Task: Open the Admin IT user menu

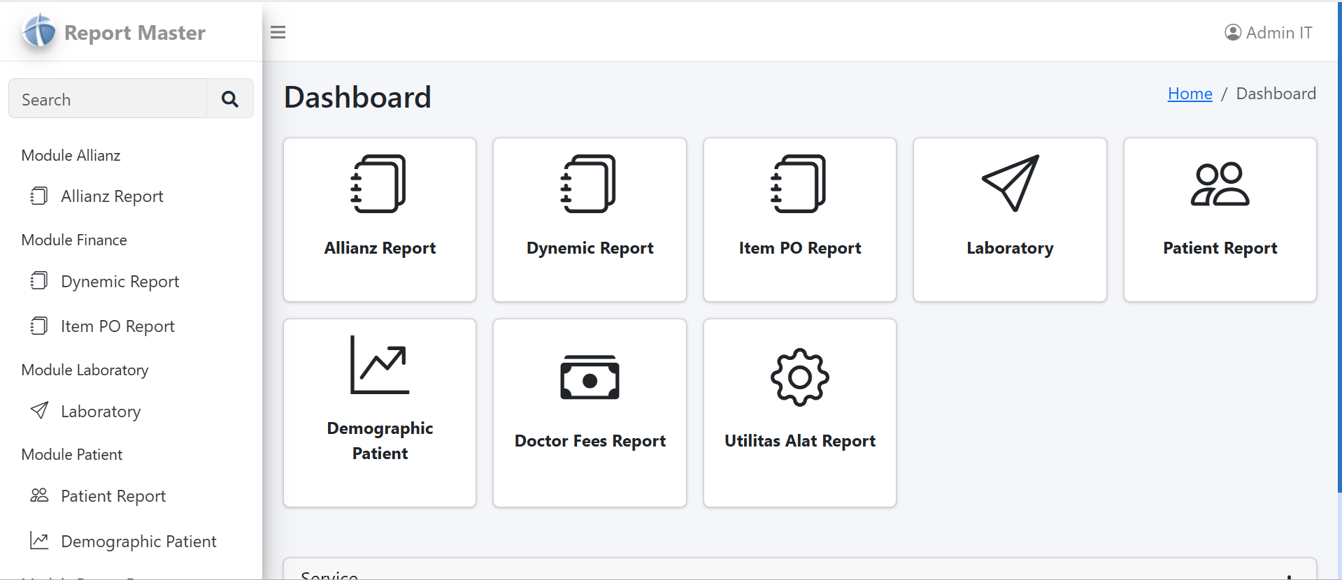Action: tap(1268, 33)
